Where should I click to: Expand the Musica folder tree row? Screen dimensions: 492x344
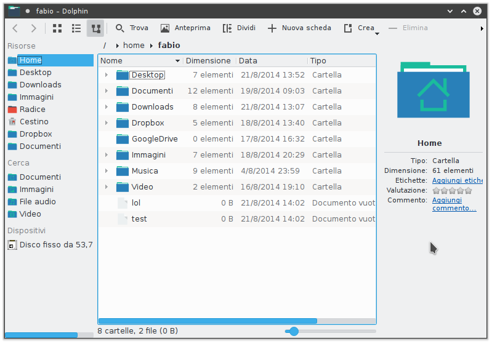[107, 171]
